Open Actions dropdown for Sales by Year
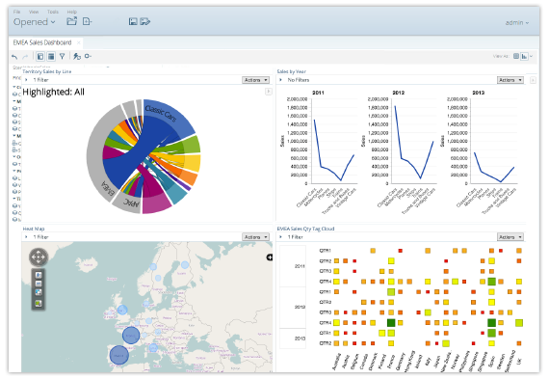 510,80
